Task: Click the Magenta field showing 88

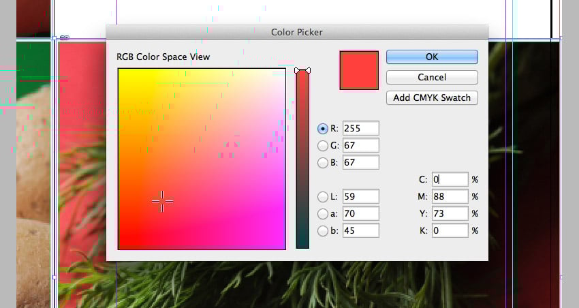Action: pyautogui.click(x=450, y=196)
